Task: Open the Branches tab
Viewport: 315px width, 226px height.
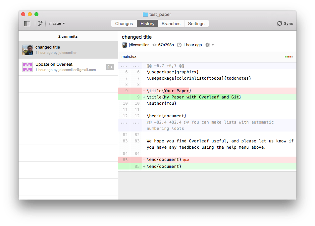Action: (171, 23)
